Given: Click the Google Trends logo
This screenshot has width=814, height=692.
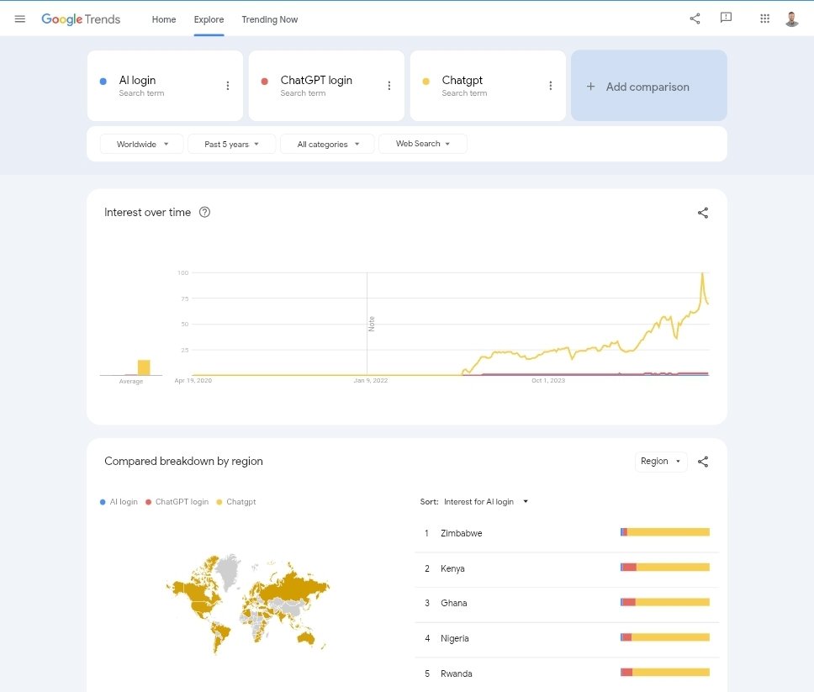Looking at the screenshot, I should click(x=81, y=19).
